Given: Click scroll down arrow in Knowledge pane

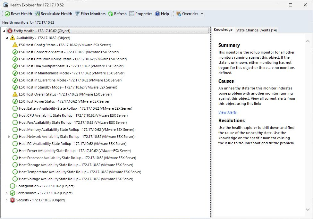Looking at the screenshot, I should tap(308, 209).
